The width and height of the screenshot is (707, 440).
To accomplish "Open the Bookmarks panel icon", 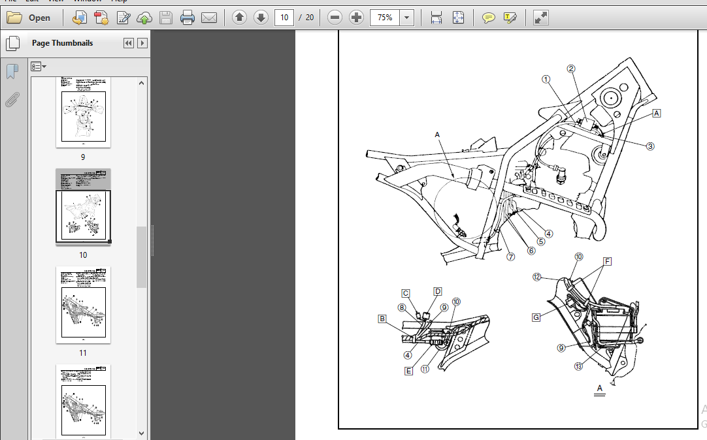I will (x=12, y=71).
